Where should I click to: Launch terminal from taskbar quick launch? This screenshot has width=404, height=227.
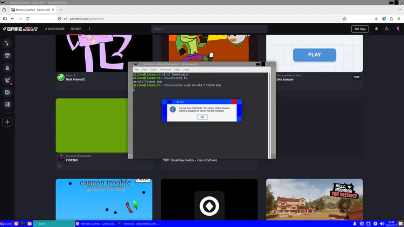[23, 224]
